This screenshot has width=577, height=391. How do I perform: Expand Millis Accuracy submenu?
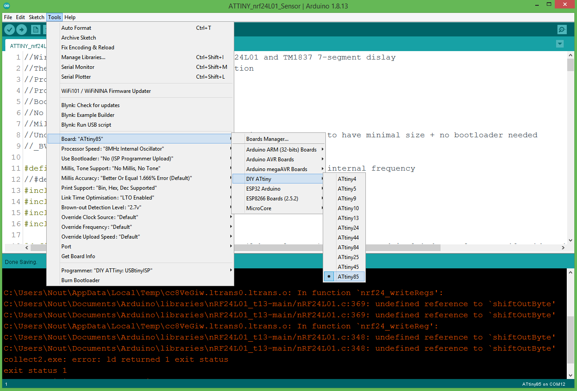(x=140, y=178)
